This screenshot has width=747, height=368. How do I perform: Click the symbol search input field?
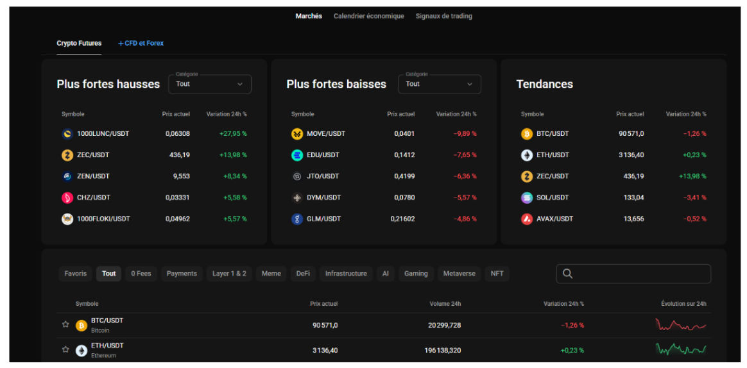pos(633,274)
